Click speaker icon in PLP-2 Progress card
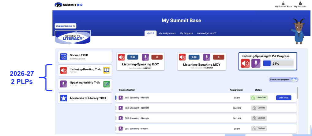This screenshot has width=312, height=136. 245,64
